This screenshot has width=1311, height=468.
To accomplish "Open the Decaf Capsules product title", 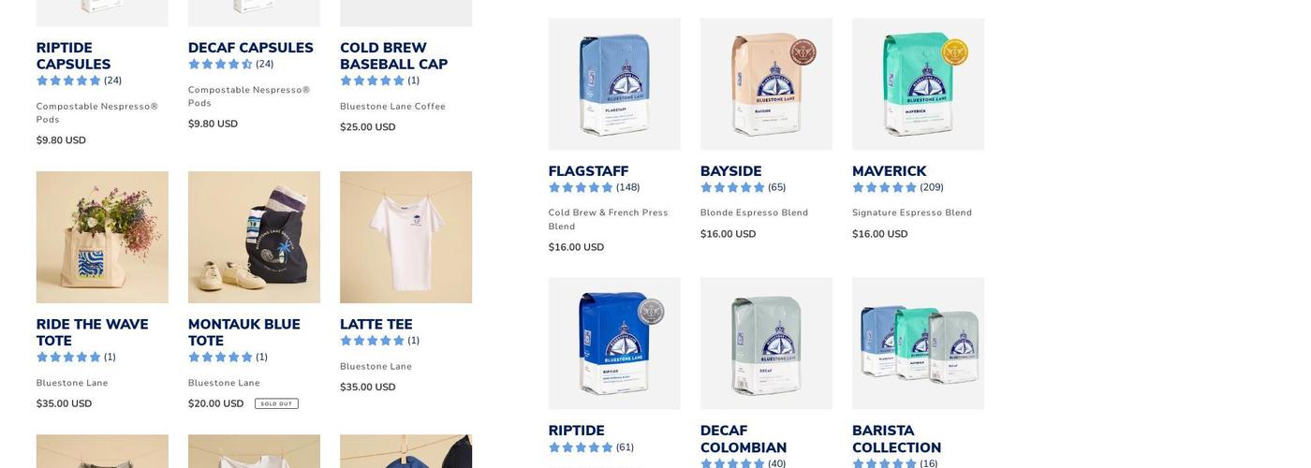I will [251, 48].
